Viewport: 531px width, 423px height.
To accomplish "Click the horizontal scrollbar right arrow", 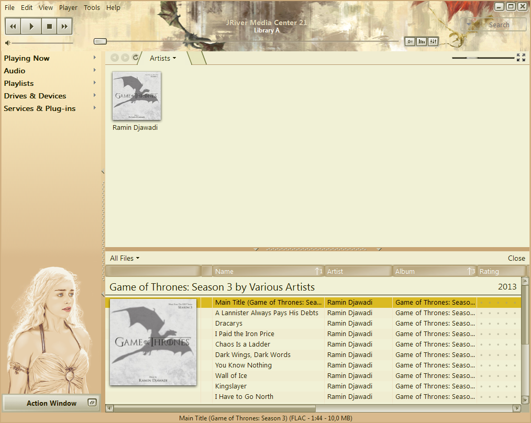I will [x=517, y=408].
